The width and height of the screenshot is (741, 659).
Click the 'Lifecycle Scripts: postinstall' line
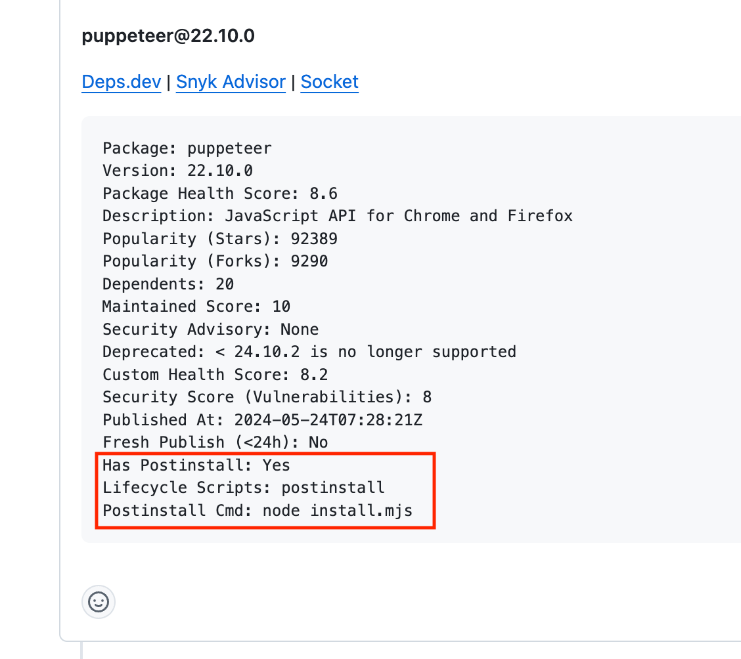(x=243, y=488)
